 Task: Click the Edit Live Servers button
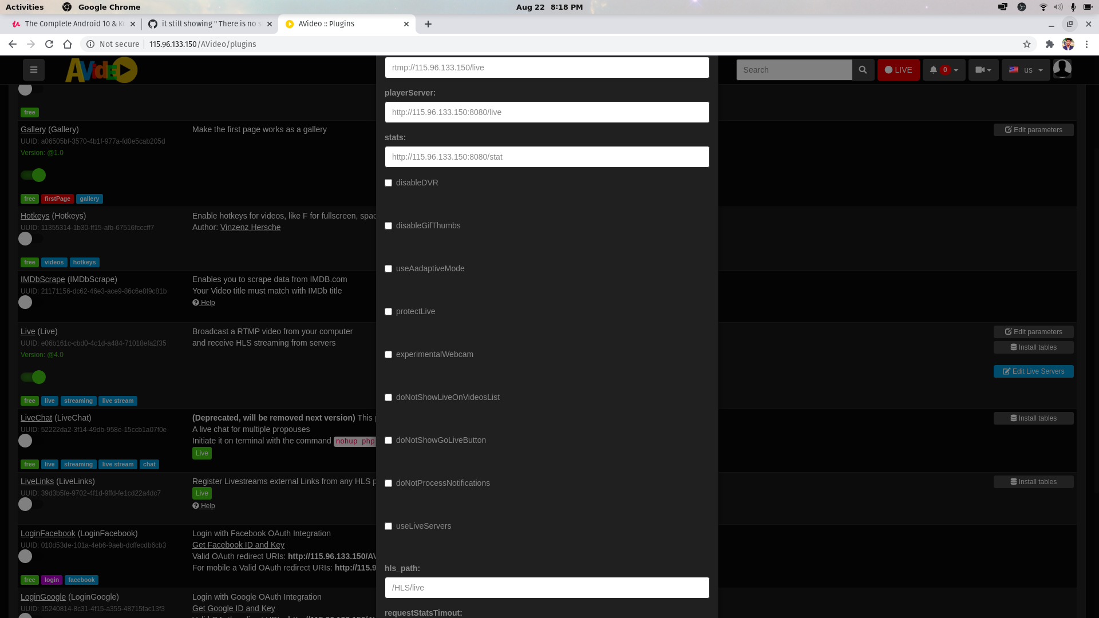pos(1033,371)
